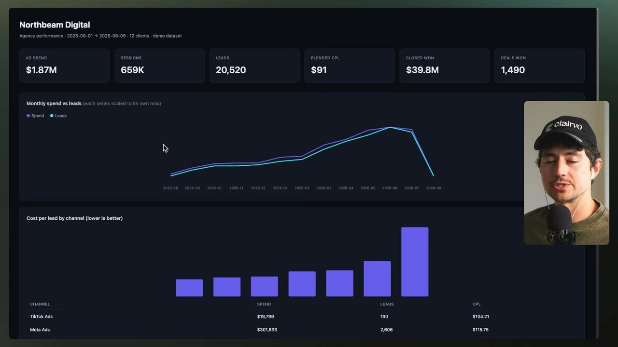Click the SPEND column header
This screenshot has height=347, width=618.
tap(264, 304)
